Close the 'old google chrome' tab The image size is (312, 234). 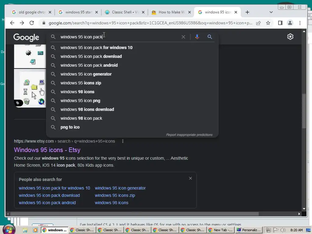click(x=50, y=12)
